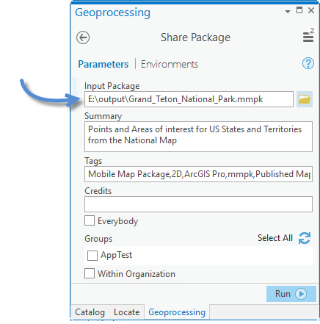The image size is (320, 324).
Task: Run the Share Package tool
Action: click(291, 294)
